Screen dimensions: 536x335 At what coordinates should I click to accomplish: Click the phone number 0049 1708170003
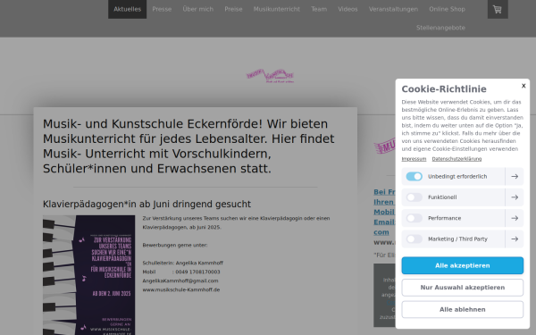tap(197, 272)
